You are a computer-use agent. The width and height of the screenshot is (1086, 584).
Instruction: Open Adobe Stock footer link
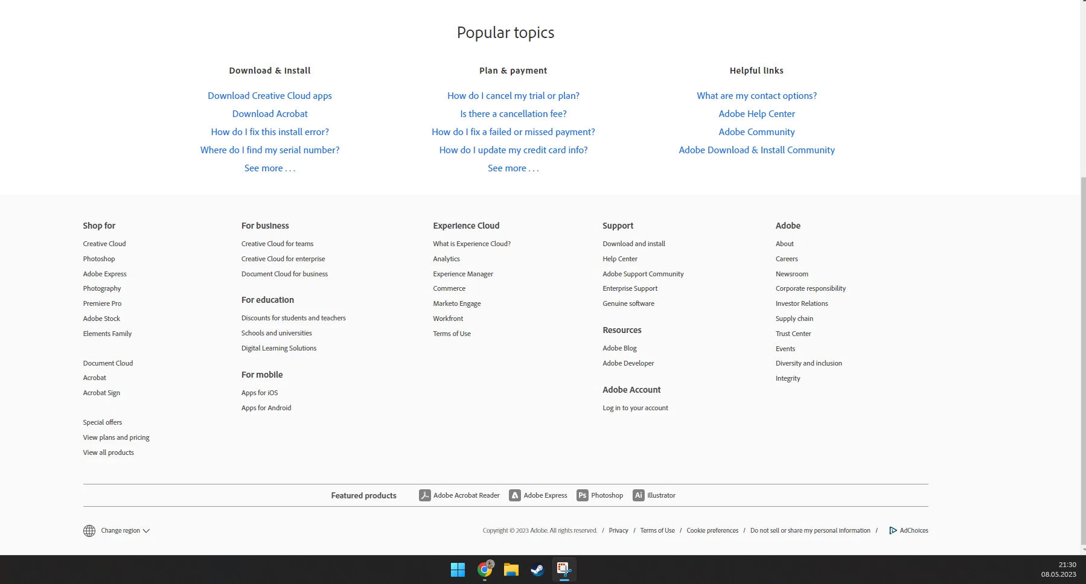[101, 319]
